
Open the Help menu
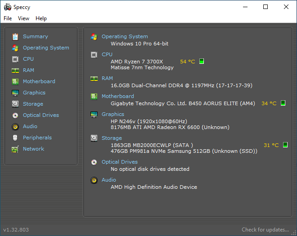(x=41, y=18)
